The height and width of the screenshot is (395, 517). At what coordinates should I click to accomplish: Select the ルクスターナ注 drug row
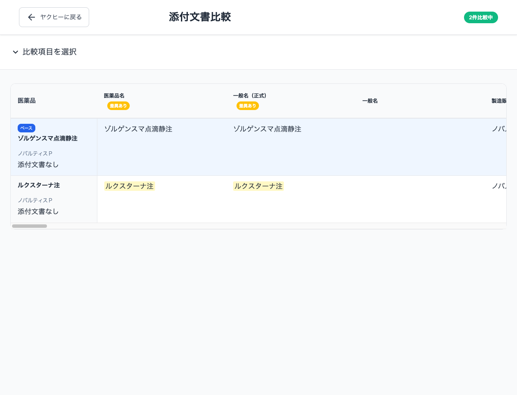point(39,185)
